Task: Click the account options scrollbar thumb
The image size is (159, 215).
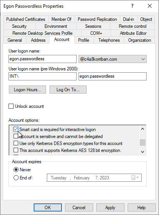Action: click(x=142, y=142)
